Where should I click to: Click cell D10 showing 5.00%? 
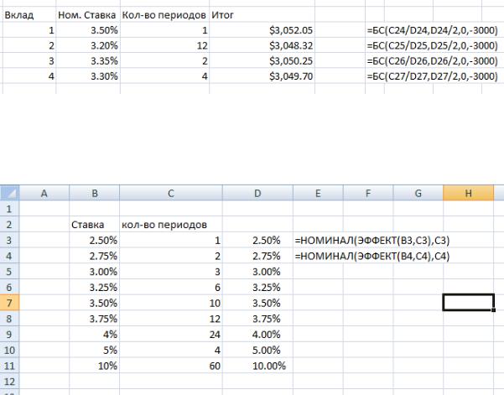click(257, 350)
